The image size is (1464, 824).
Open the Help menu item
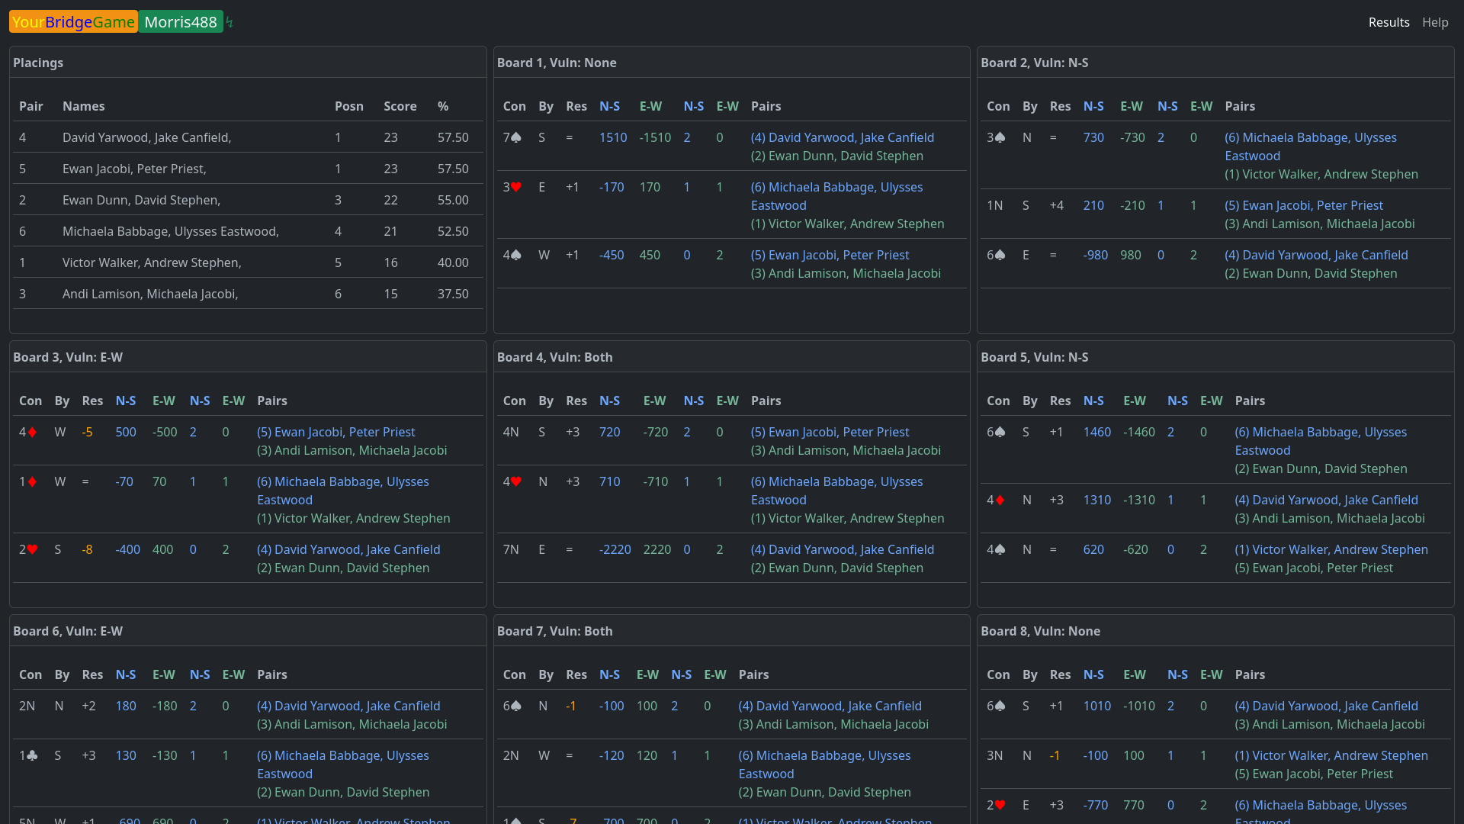click(x=1434, y=22)
